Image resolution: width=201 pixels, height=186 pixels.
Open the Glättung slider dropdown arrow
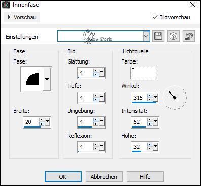(102, 72)
